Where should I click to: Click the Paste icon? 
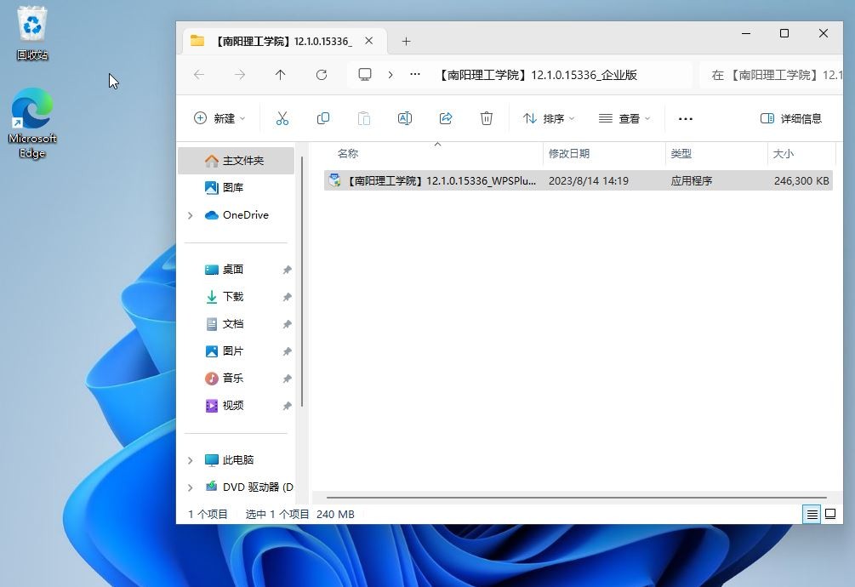coord(364,118)
